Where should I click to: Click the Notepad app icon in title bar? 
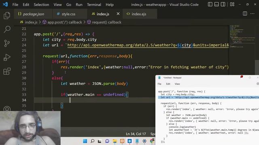[x=159, y=78]
